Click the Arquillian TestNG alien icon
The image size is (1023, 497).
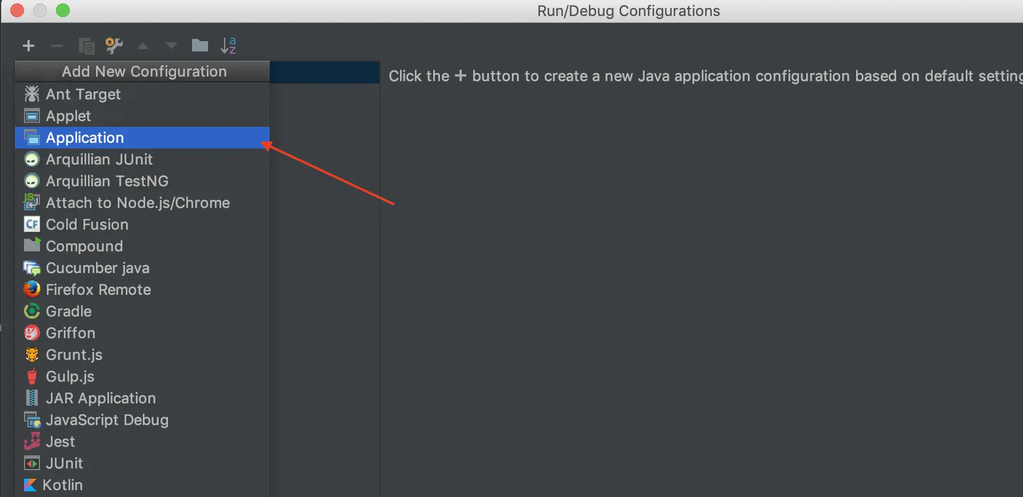(x=32, y=181)
